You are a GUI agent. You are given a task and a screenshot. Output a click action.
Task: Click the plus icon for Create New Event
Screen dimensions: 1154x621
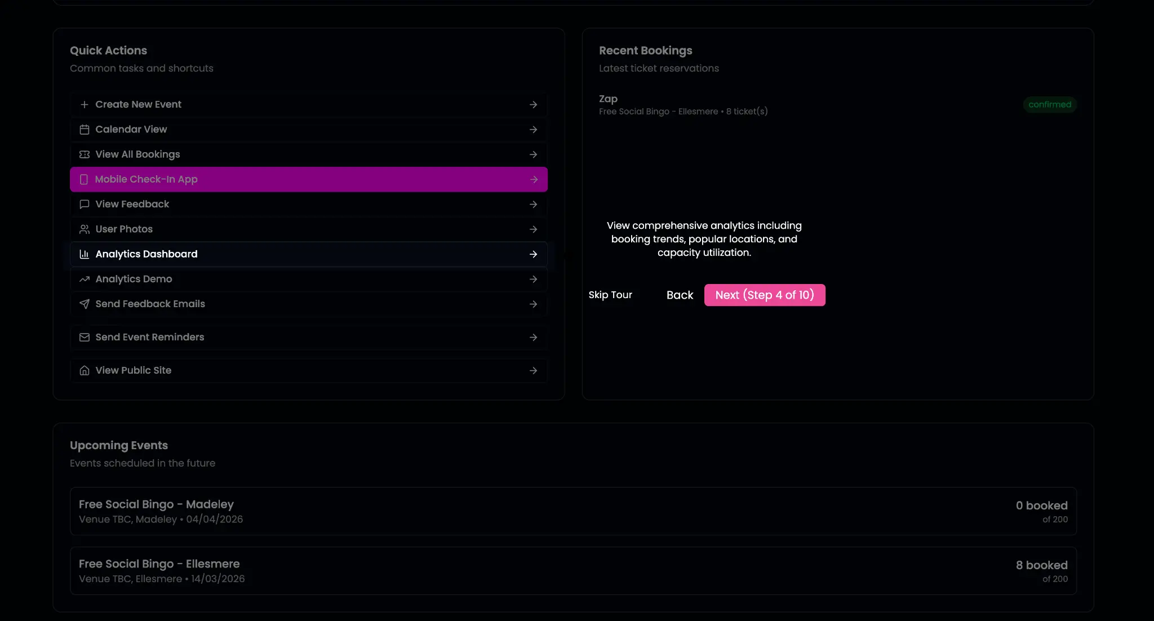point(85,105)
